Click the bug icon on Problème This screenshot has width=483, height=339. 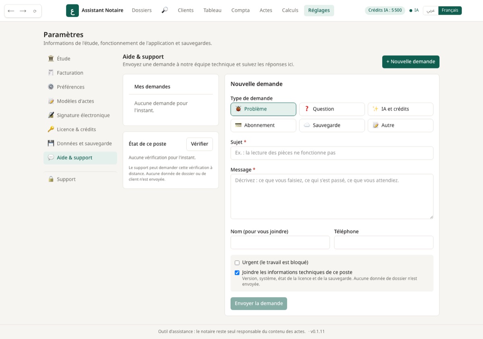(x=238, y=109)
